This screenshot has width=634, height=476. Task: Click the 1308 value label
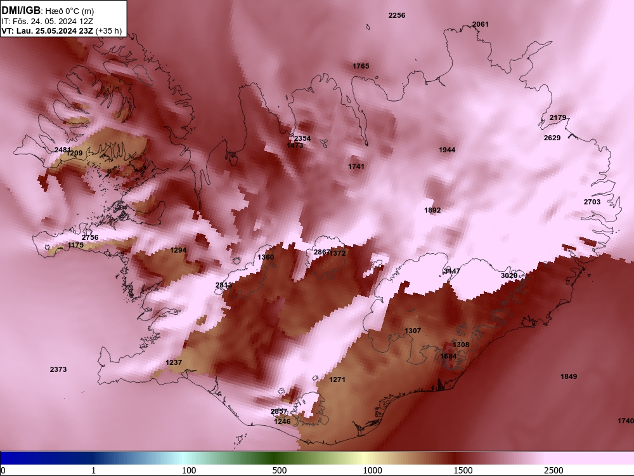[461, 345]
